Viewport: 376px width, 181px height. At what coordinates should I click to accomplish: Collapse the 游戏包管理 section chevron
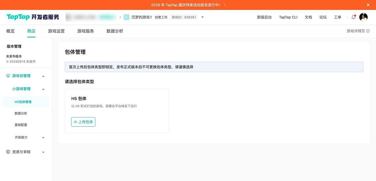pos(44,76)
